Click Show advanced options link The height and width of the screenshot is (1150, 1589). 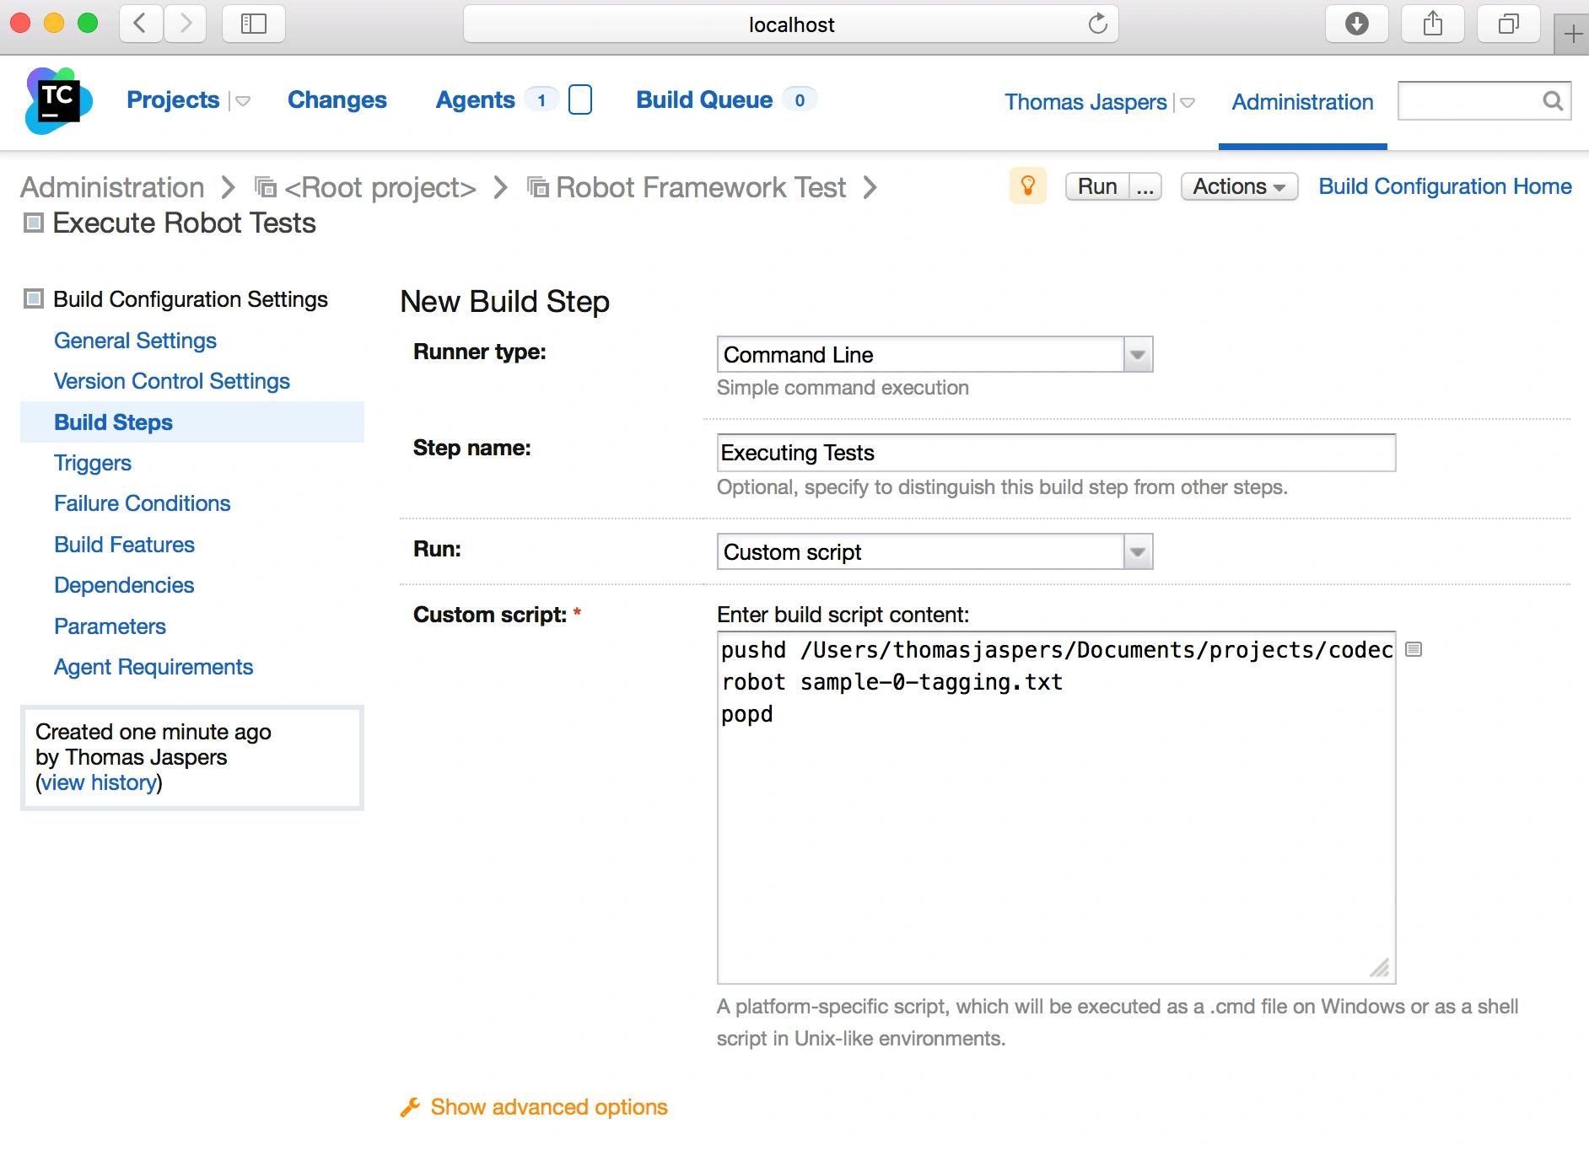(549, 1107)
